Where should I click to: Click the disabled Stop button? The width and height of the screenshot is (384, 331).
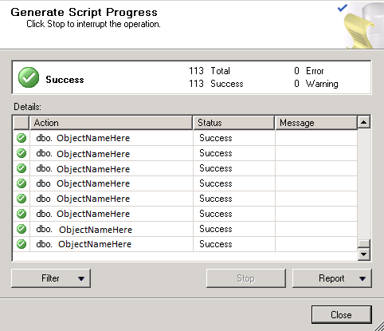point(246,278)
